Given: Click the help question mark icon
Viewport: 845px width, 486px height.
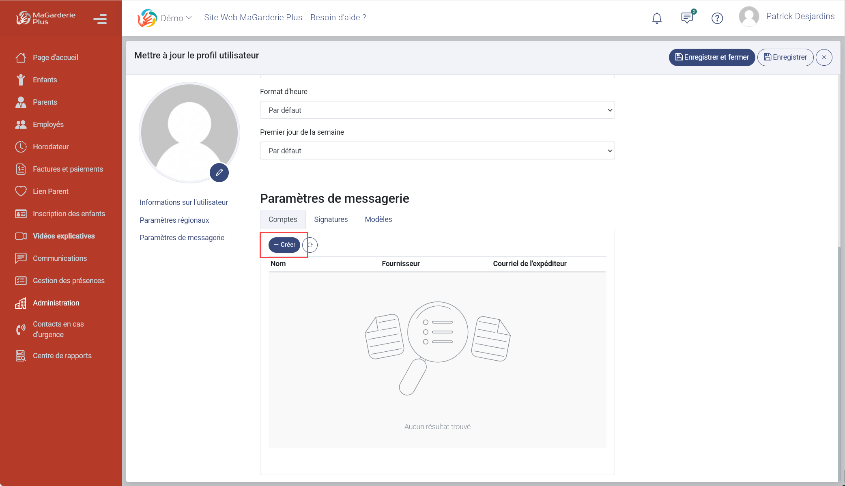Looking at the screenshot, I should (x=717, y=18).
